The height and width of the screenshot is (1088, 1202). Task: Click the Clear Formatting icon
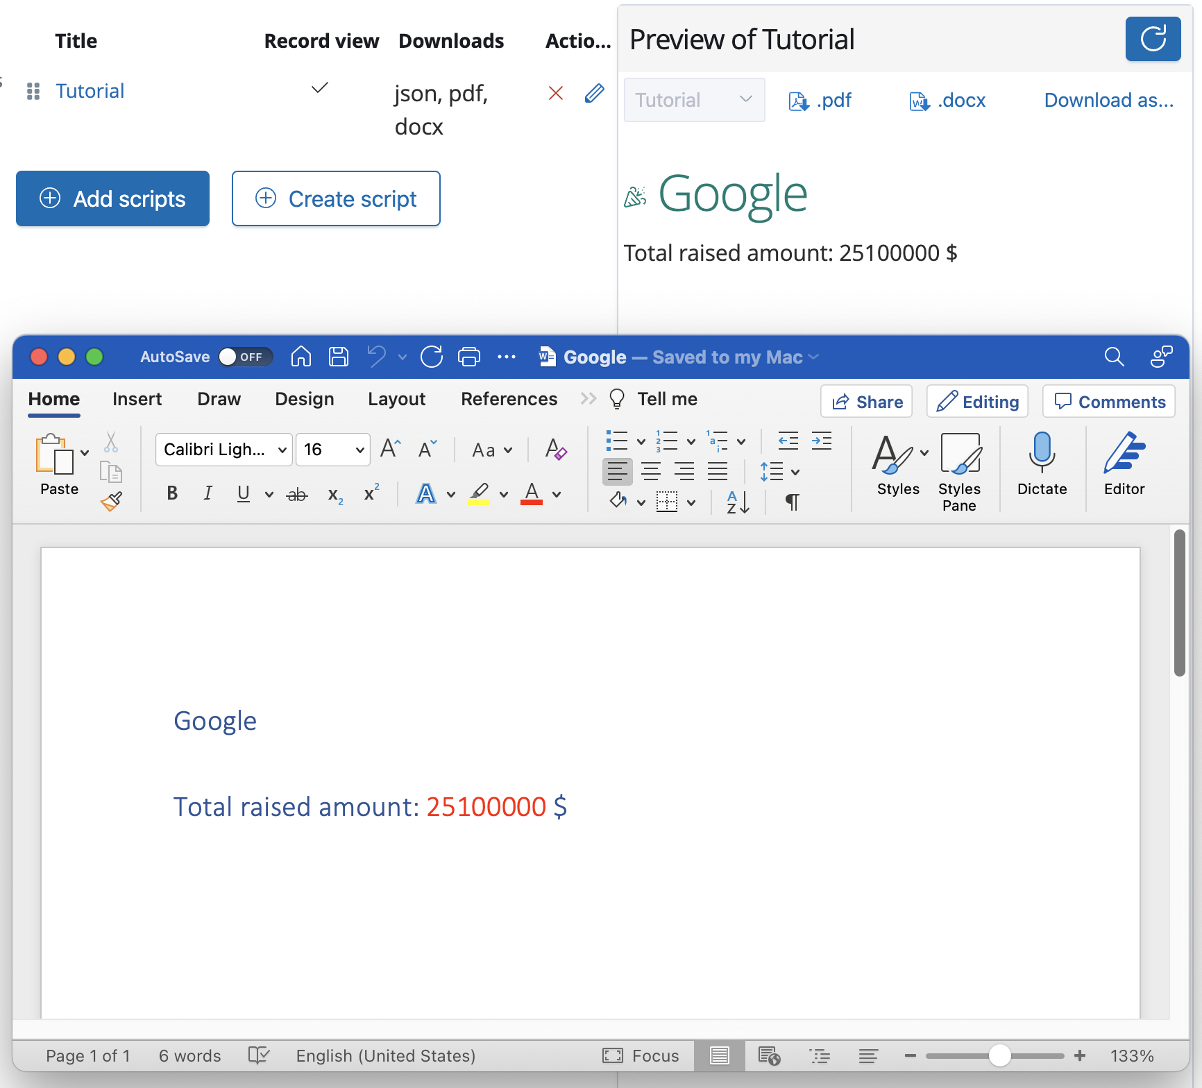556,450
